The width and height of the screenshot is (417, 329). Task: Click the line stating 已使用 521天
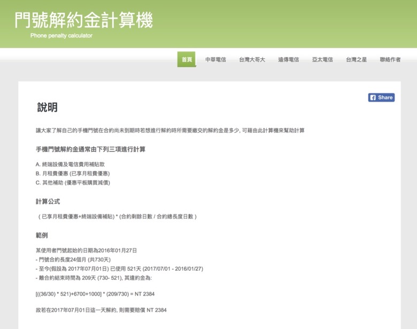(x=119, y=269)
